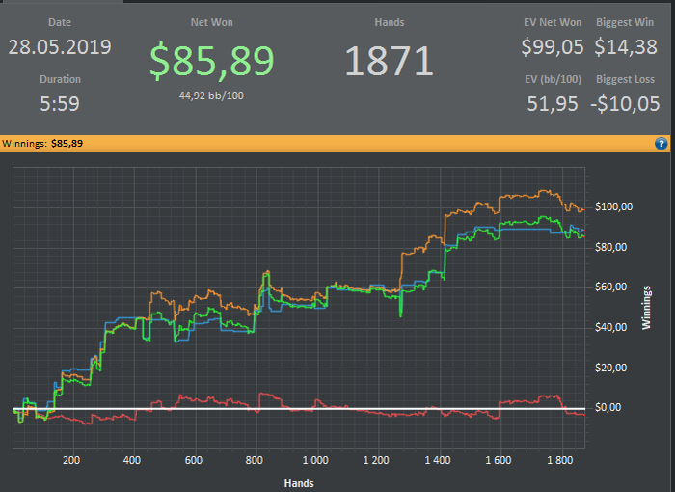Click the Net Won header label
This screenshot has width=675, height=492.
[212, 23]
